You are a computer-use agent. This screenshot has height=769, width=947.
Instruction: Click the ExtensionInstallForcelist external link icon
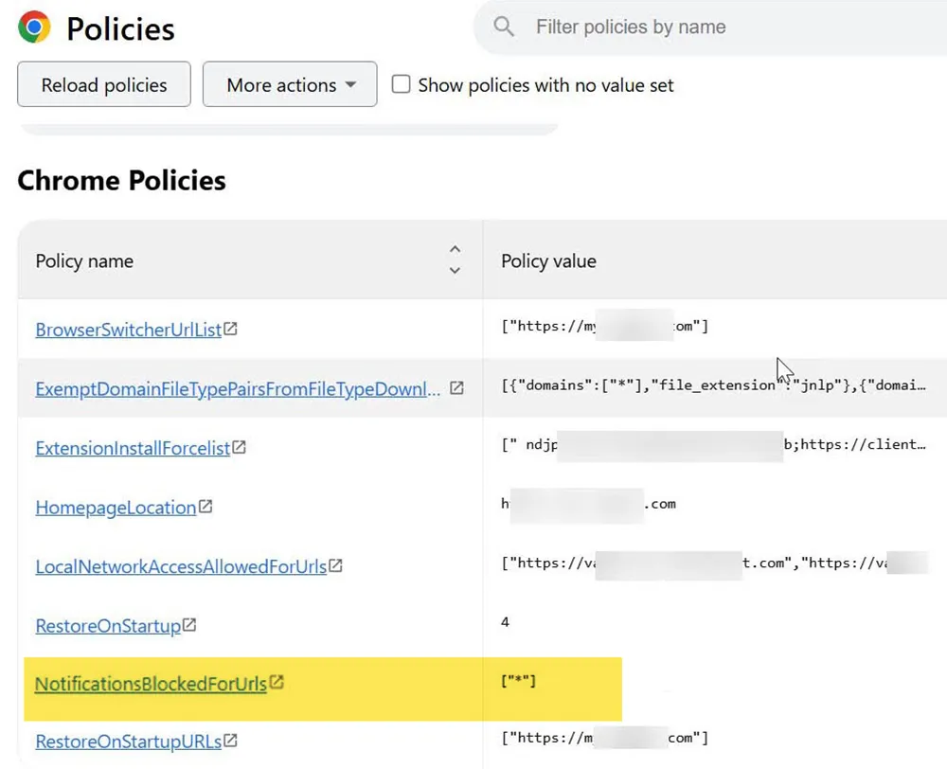241,445
